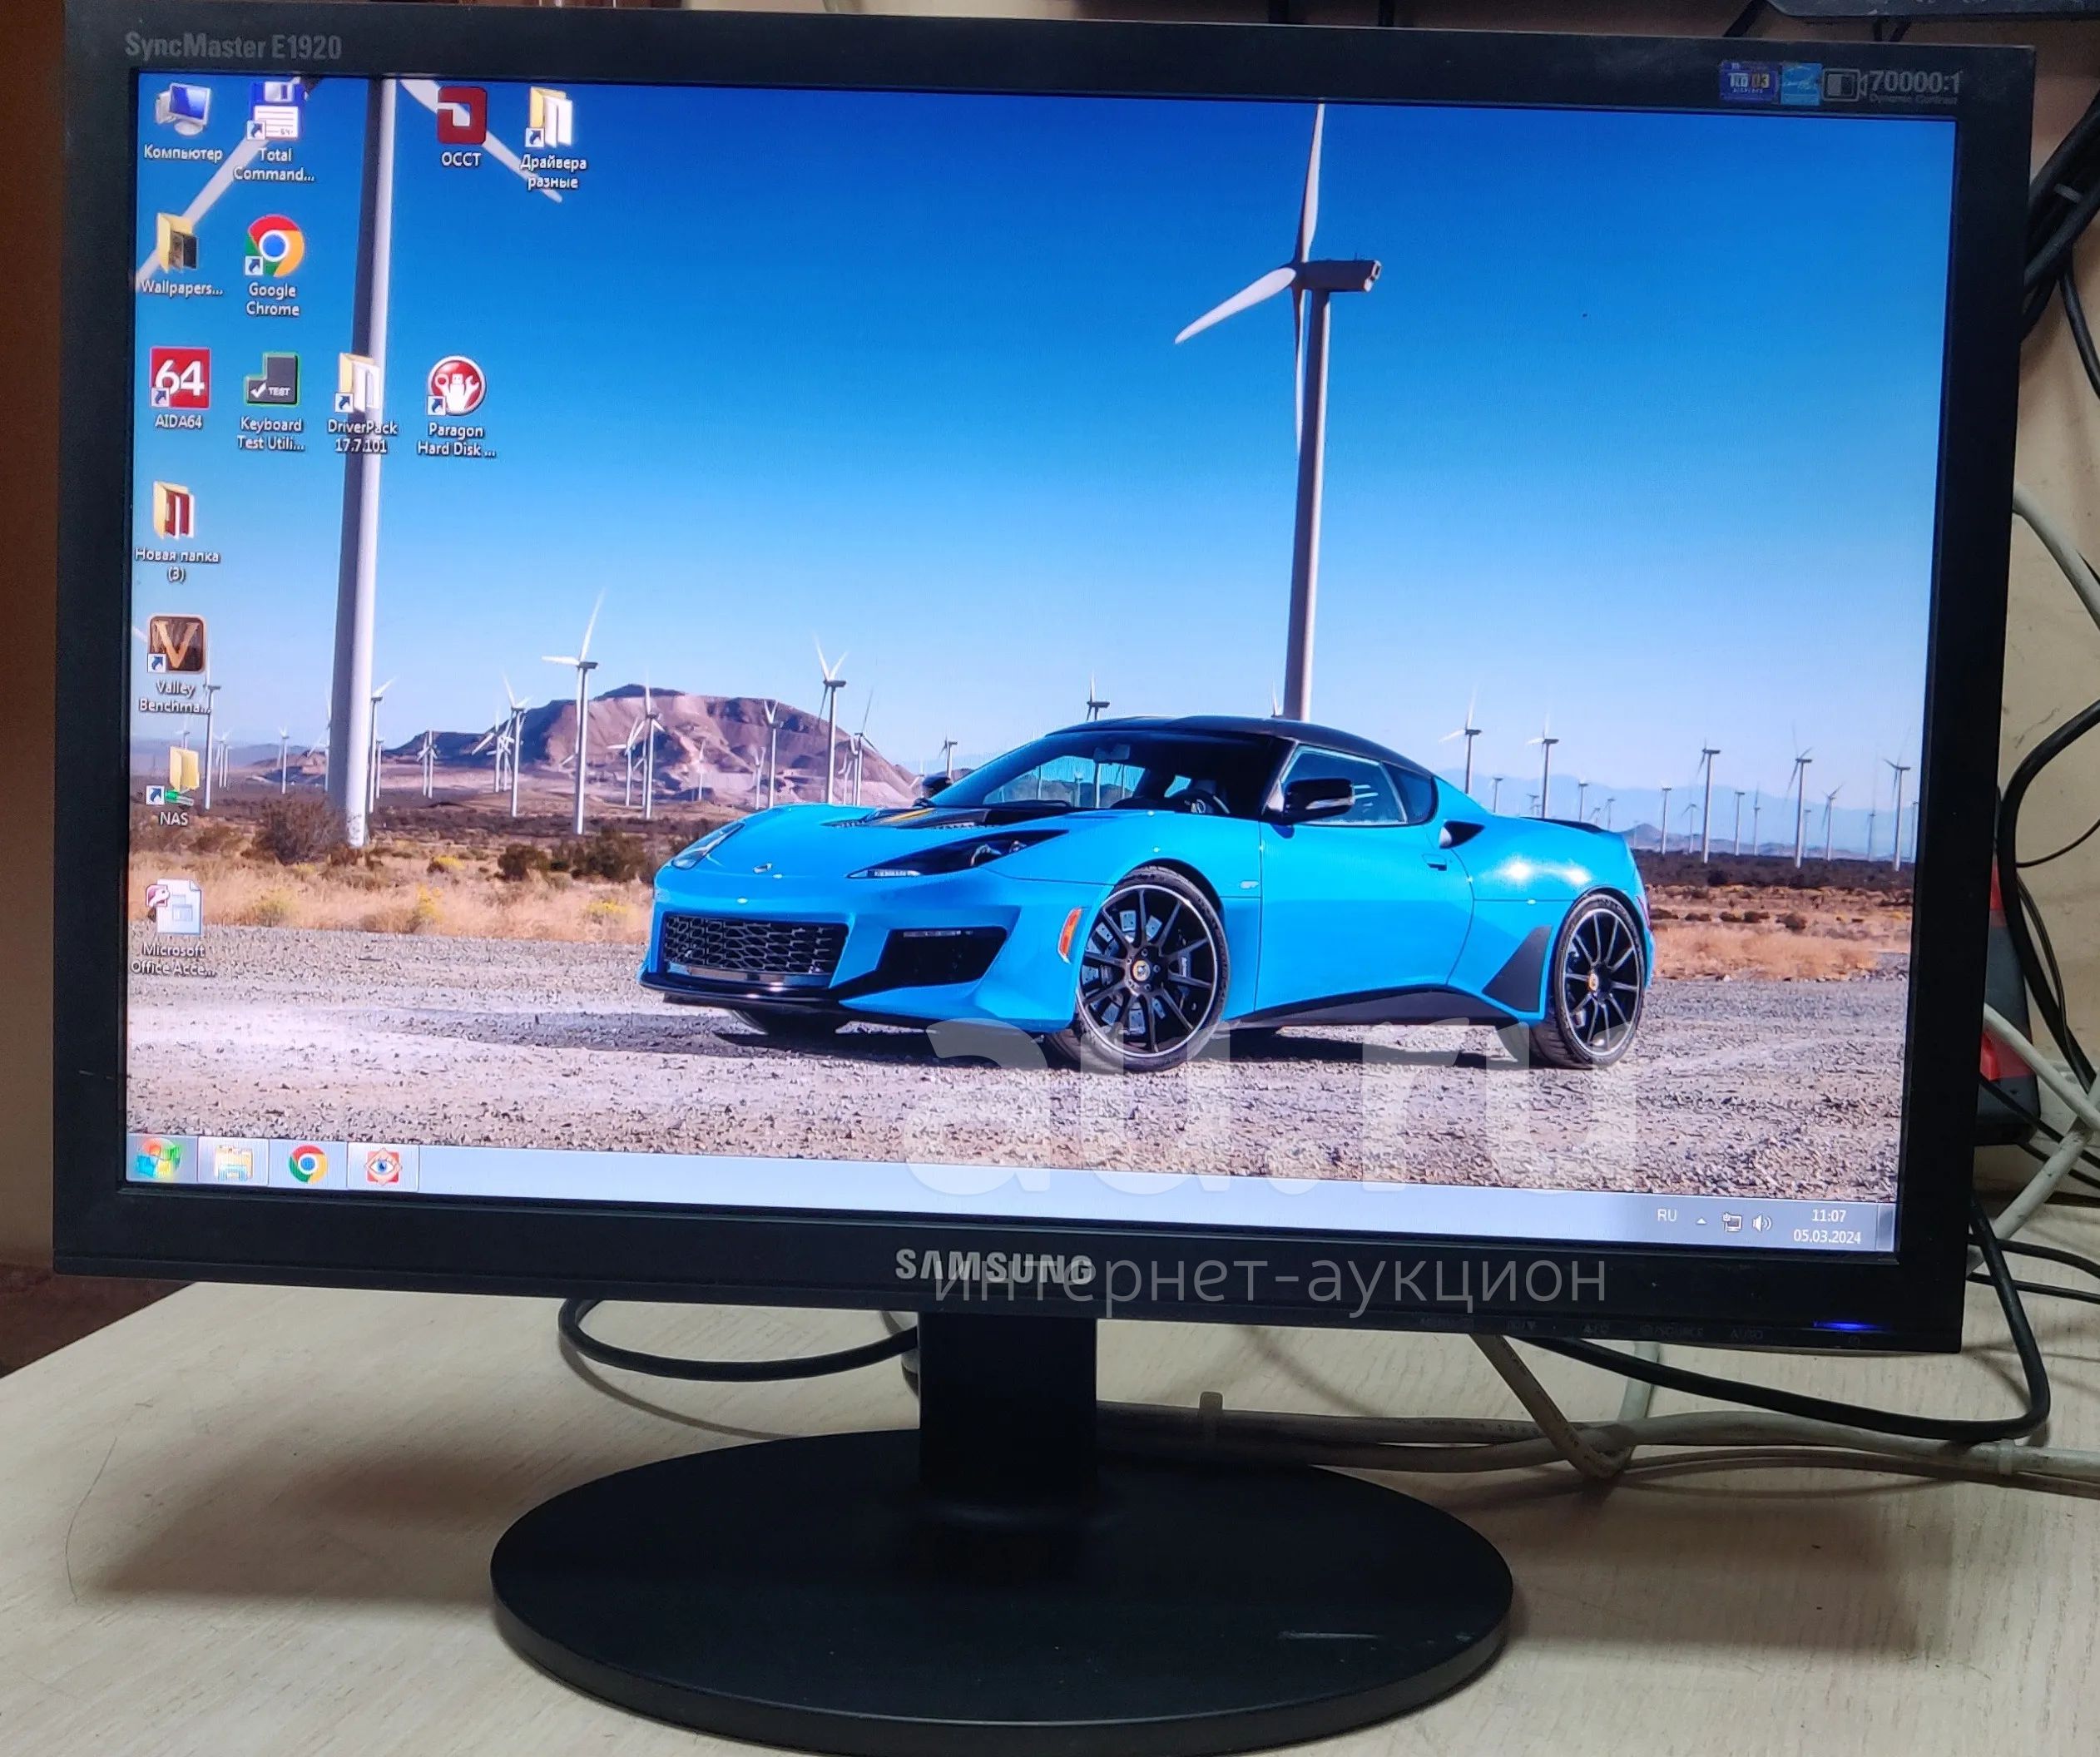The height and width of the screenshot is (1757, 2100).
Task: Open Microsoft Office Access shortcut
Action: [x=173, y=929]
